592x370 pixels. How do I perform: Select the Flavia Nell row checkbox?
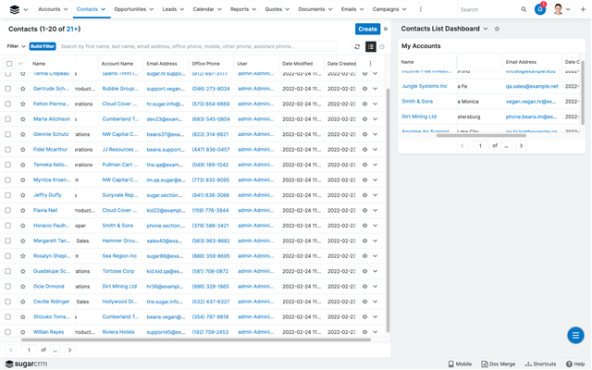(9, 210)
